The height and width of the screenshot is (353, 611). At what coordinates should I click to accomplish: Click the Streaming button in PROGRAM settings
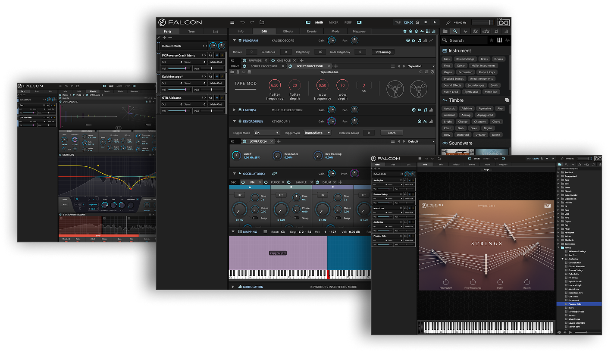point(383,52)
